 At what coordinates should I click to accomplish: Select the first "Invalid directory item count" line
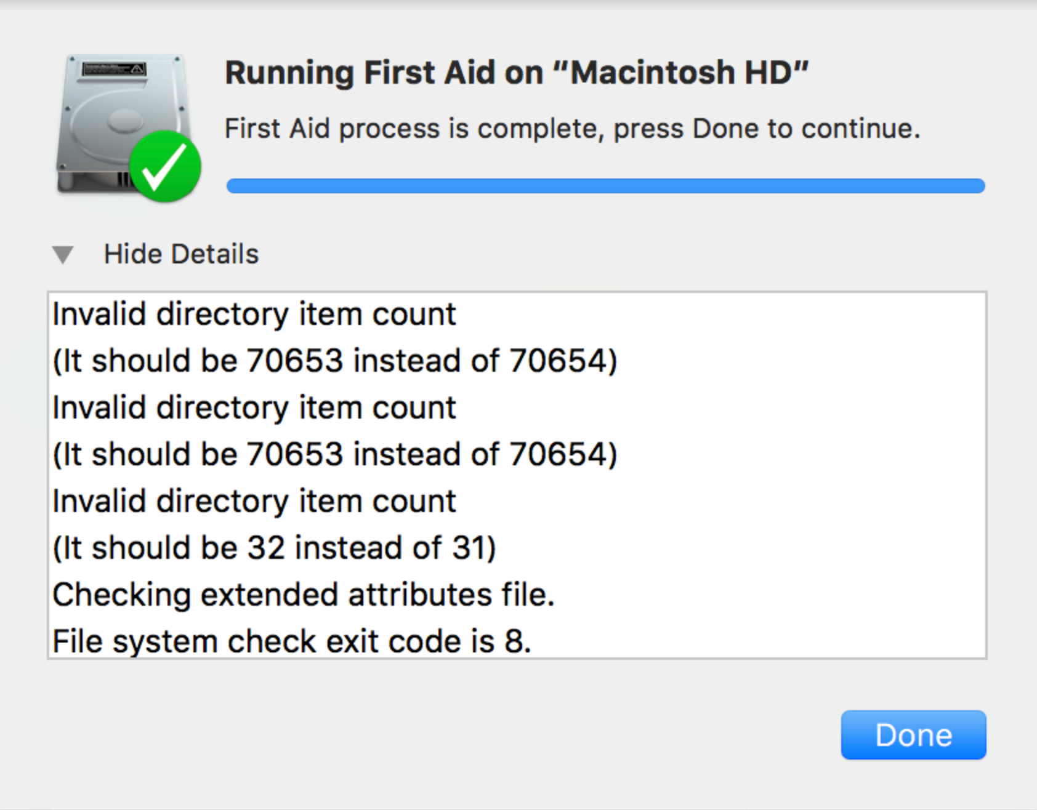pos(254,315)
